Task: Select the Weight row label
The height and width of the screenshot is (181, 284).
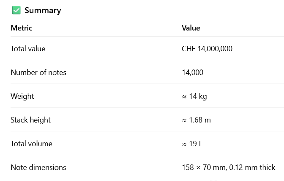Action: [22, 96]
